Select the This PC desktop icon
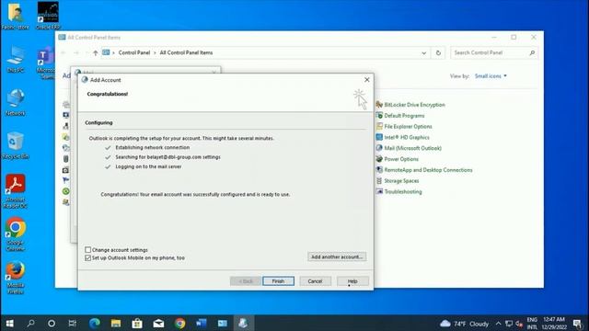The width and height of the screenshot is (589, 331). [x=16, y=60]
